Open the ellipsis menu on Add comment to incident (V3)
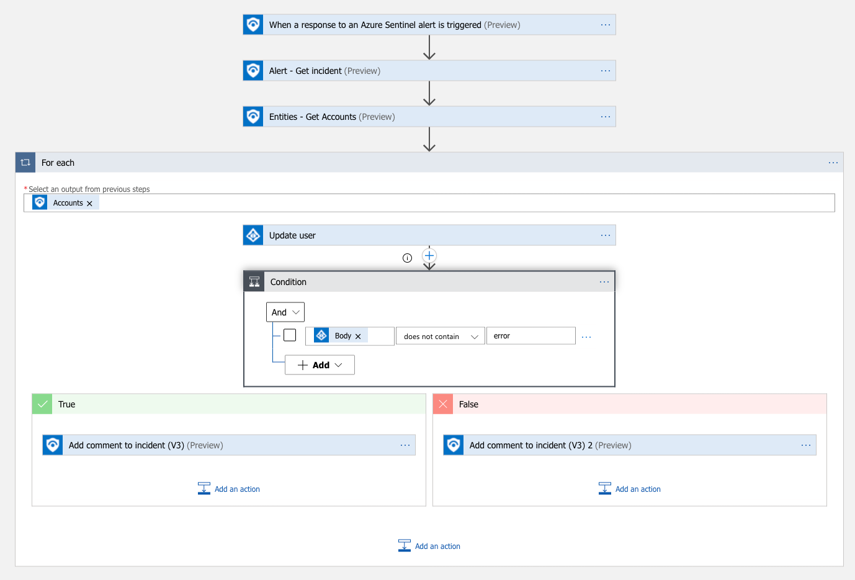The image size is (855, 580). 405,445
